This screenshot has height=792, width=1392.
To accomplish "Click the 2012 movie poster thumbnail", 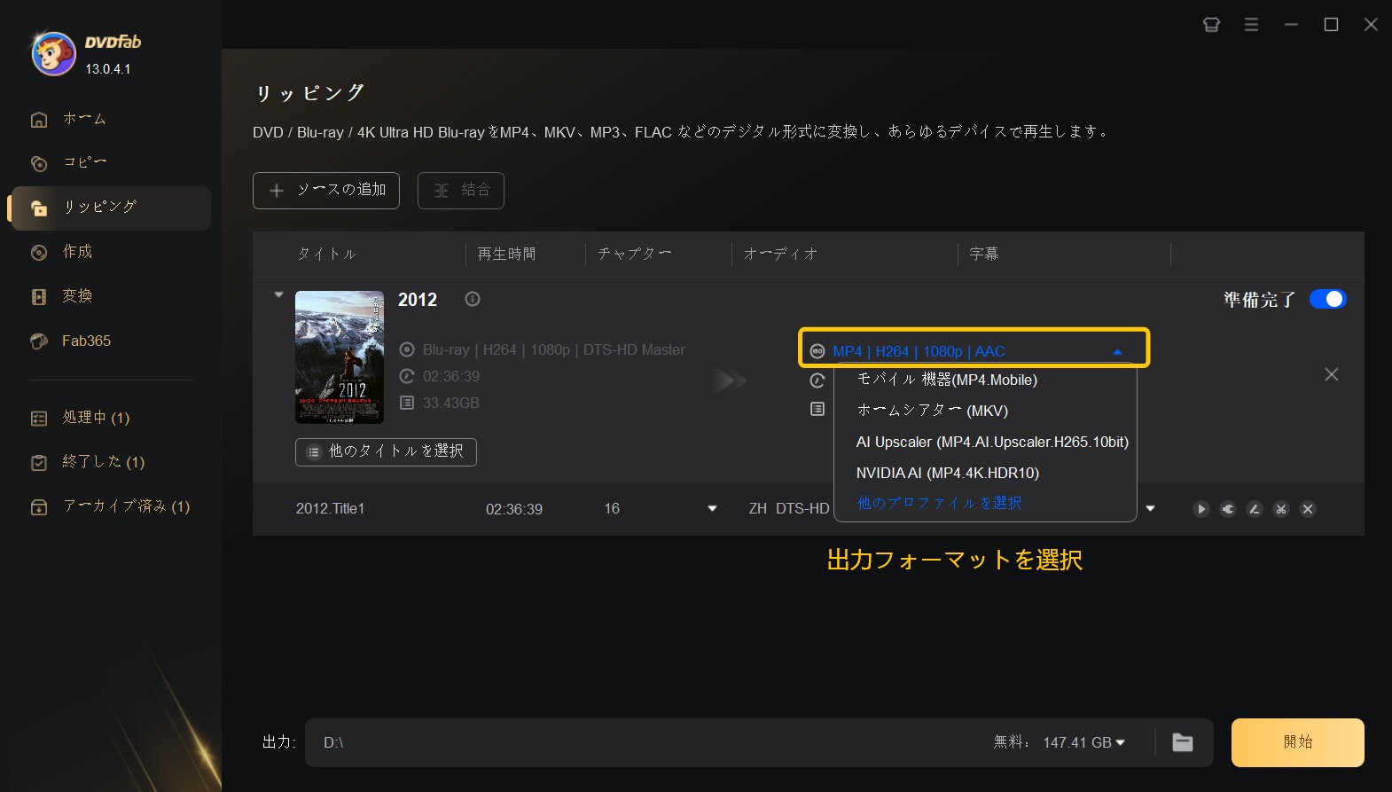I will [x=340, y=357].
